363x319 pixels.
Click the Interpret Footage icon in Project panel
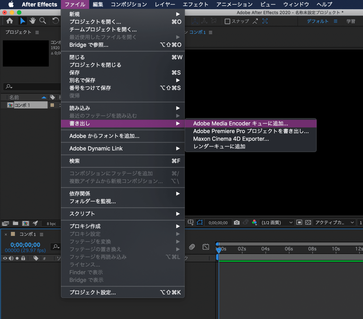[x=5, y=223]
